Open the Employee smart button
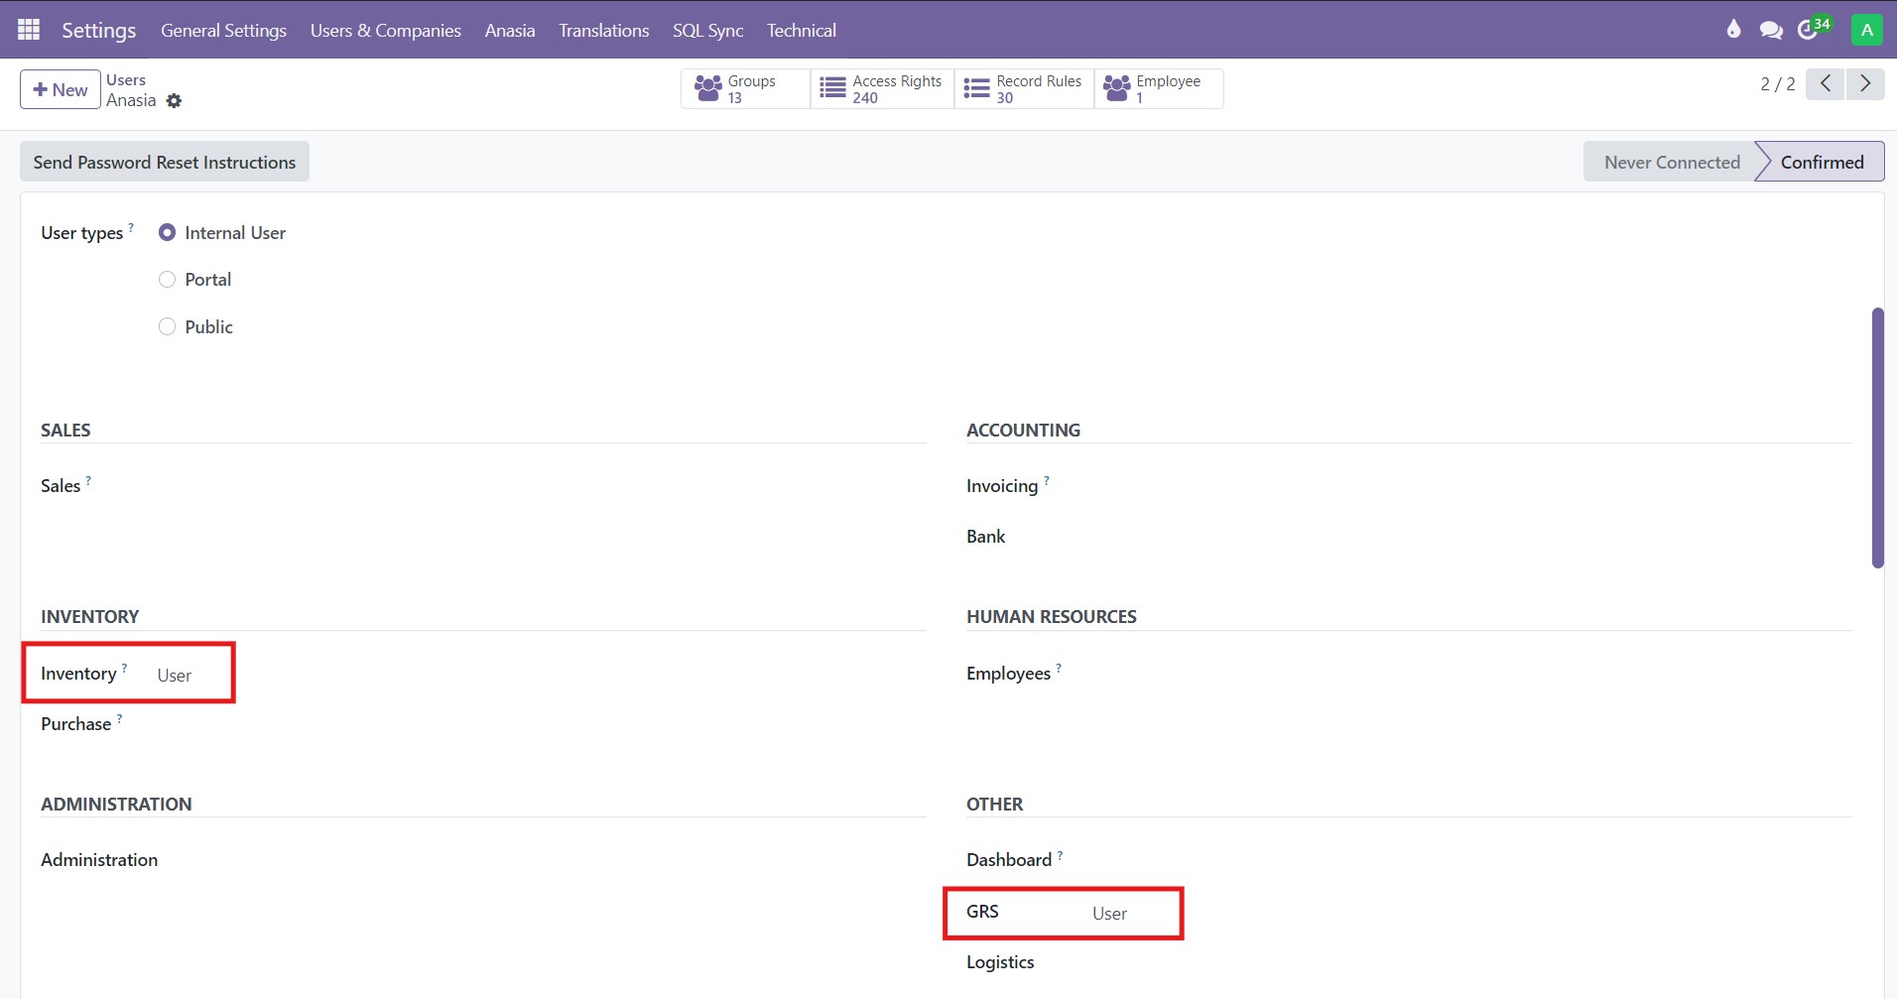Viewport: 1897px width, 999px height. click(x=1157, y=88)
